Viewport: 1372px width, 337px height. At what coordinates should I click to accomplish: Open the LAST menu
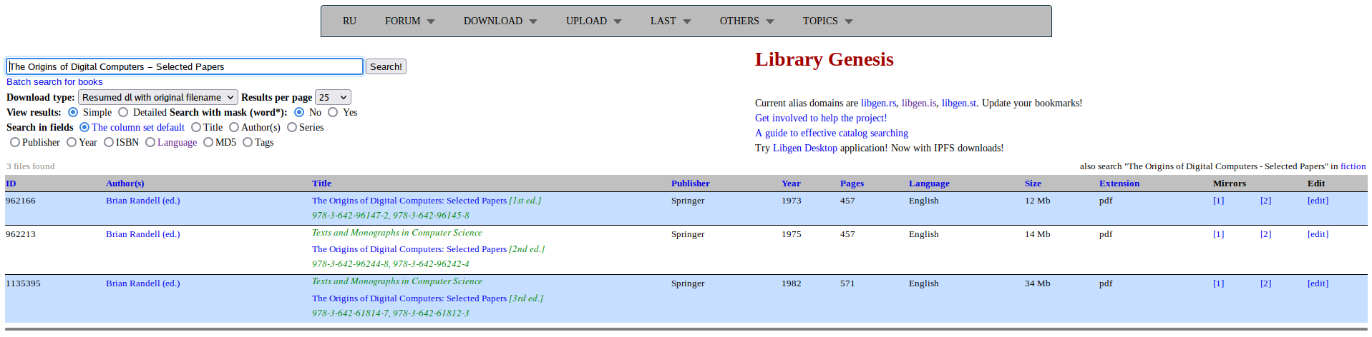coord(671,21)
